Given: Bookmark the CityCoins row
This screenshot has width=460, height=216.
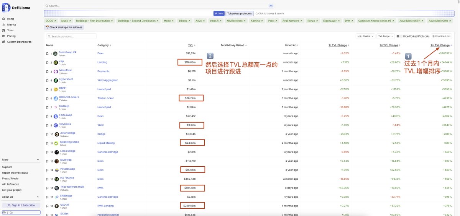Looking at the screenshot, I should (48, 125).
